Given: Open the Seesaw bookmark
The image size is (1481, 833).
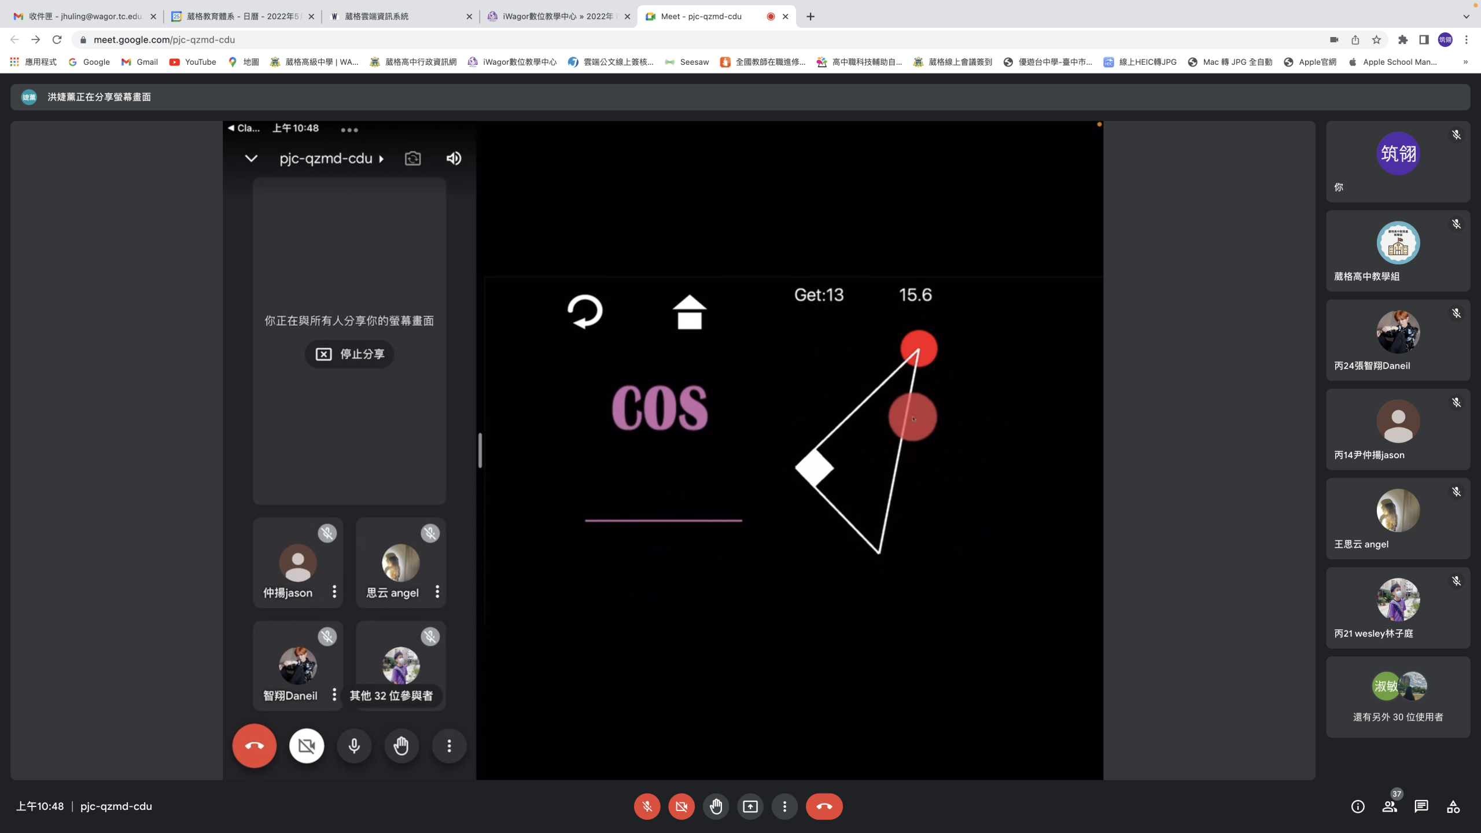Looking at the screenshot, I should click(687, 62).
